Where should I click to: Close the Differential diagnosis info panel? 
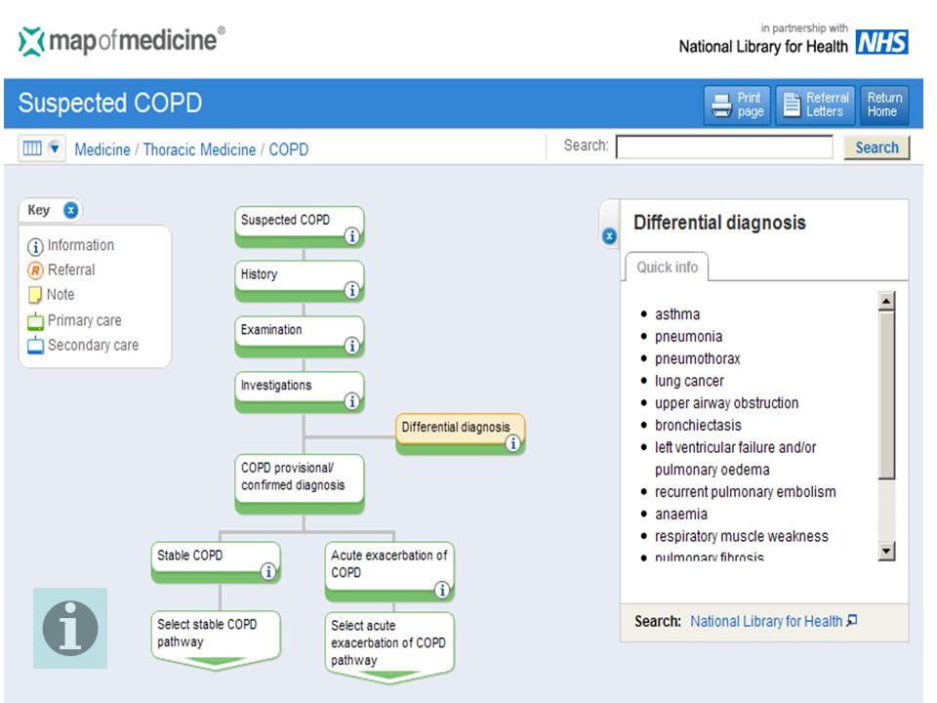pyautogui.click(x=609, y=236)
